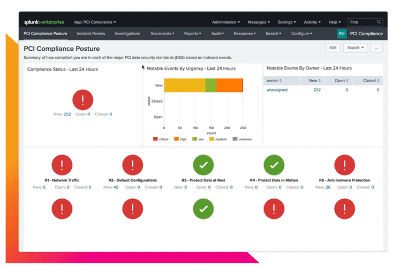This screenshot has height=267, width=407.
Task: Click the R3 Protect Data at Rest checkmark
Action: (x=203, y=164)
